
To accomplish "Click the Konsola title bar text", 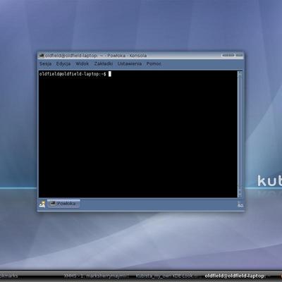I will (x=96, y=56).
